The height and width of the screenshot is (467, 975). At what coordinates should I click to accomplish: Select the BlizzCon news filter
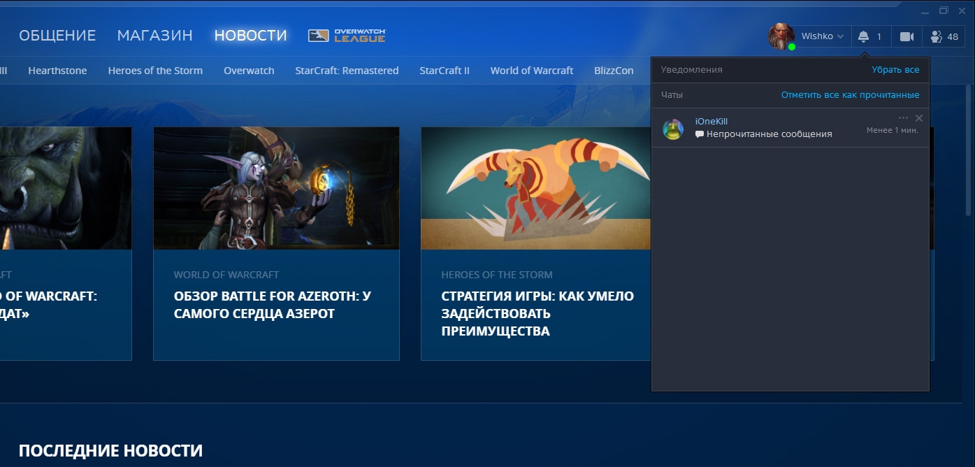tap(614, 71)
